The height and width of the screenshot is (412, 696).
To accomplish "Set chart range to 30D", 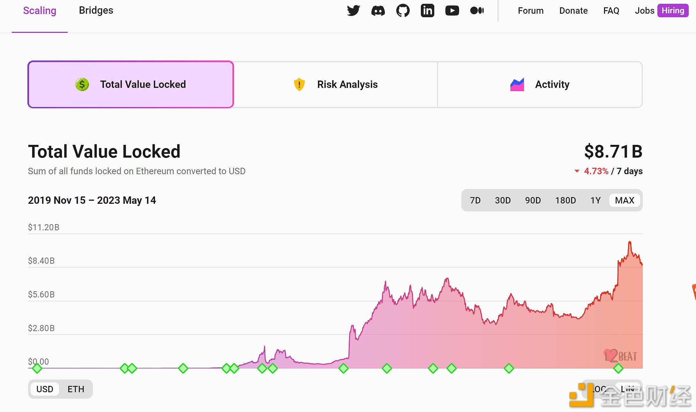I will [502, 200].
